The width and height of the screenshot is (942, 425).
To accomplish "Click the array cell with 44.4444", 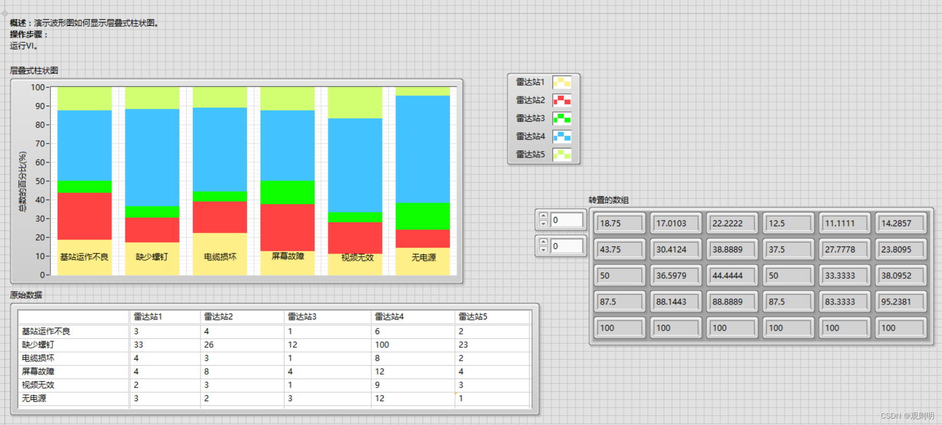I will 732,276.
